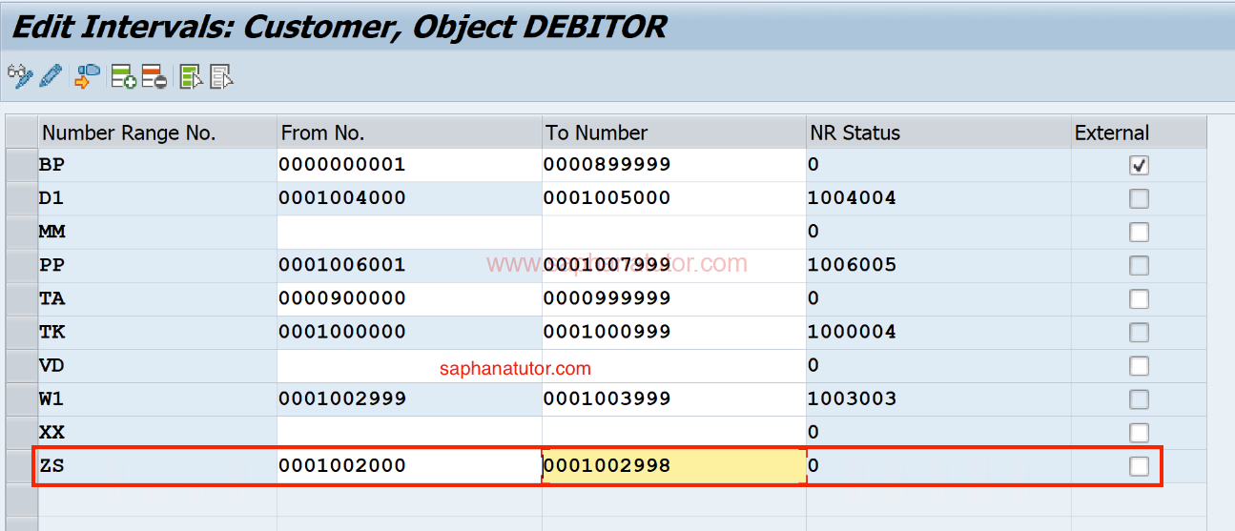This screenshot has width=1235, height=531.
Task: Click the empty From No. field for XX
Action: click(409, 432)
